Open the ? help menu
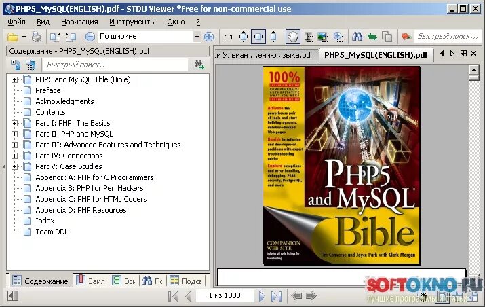This screenshot has height=307, width=485. tap(198, 22)
